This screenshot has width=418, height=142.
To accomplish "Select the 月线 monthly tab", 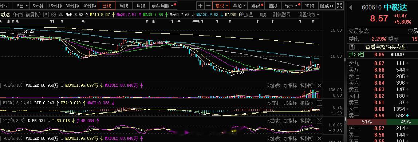I will pyautogui.click(x=141, y=6).
